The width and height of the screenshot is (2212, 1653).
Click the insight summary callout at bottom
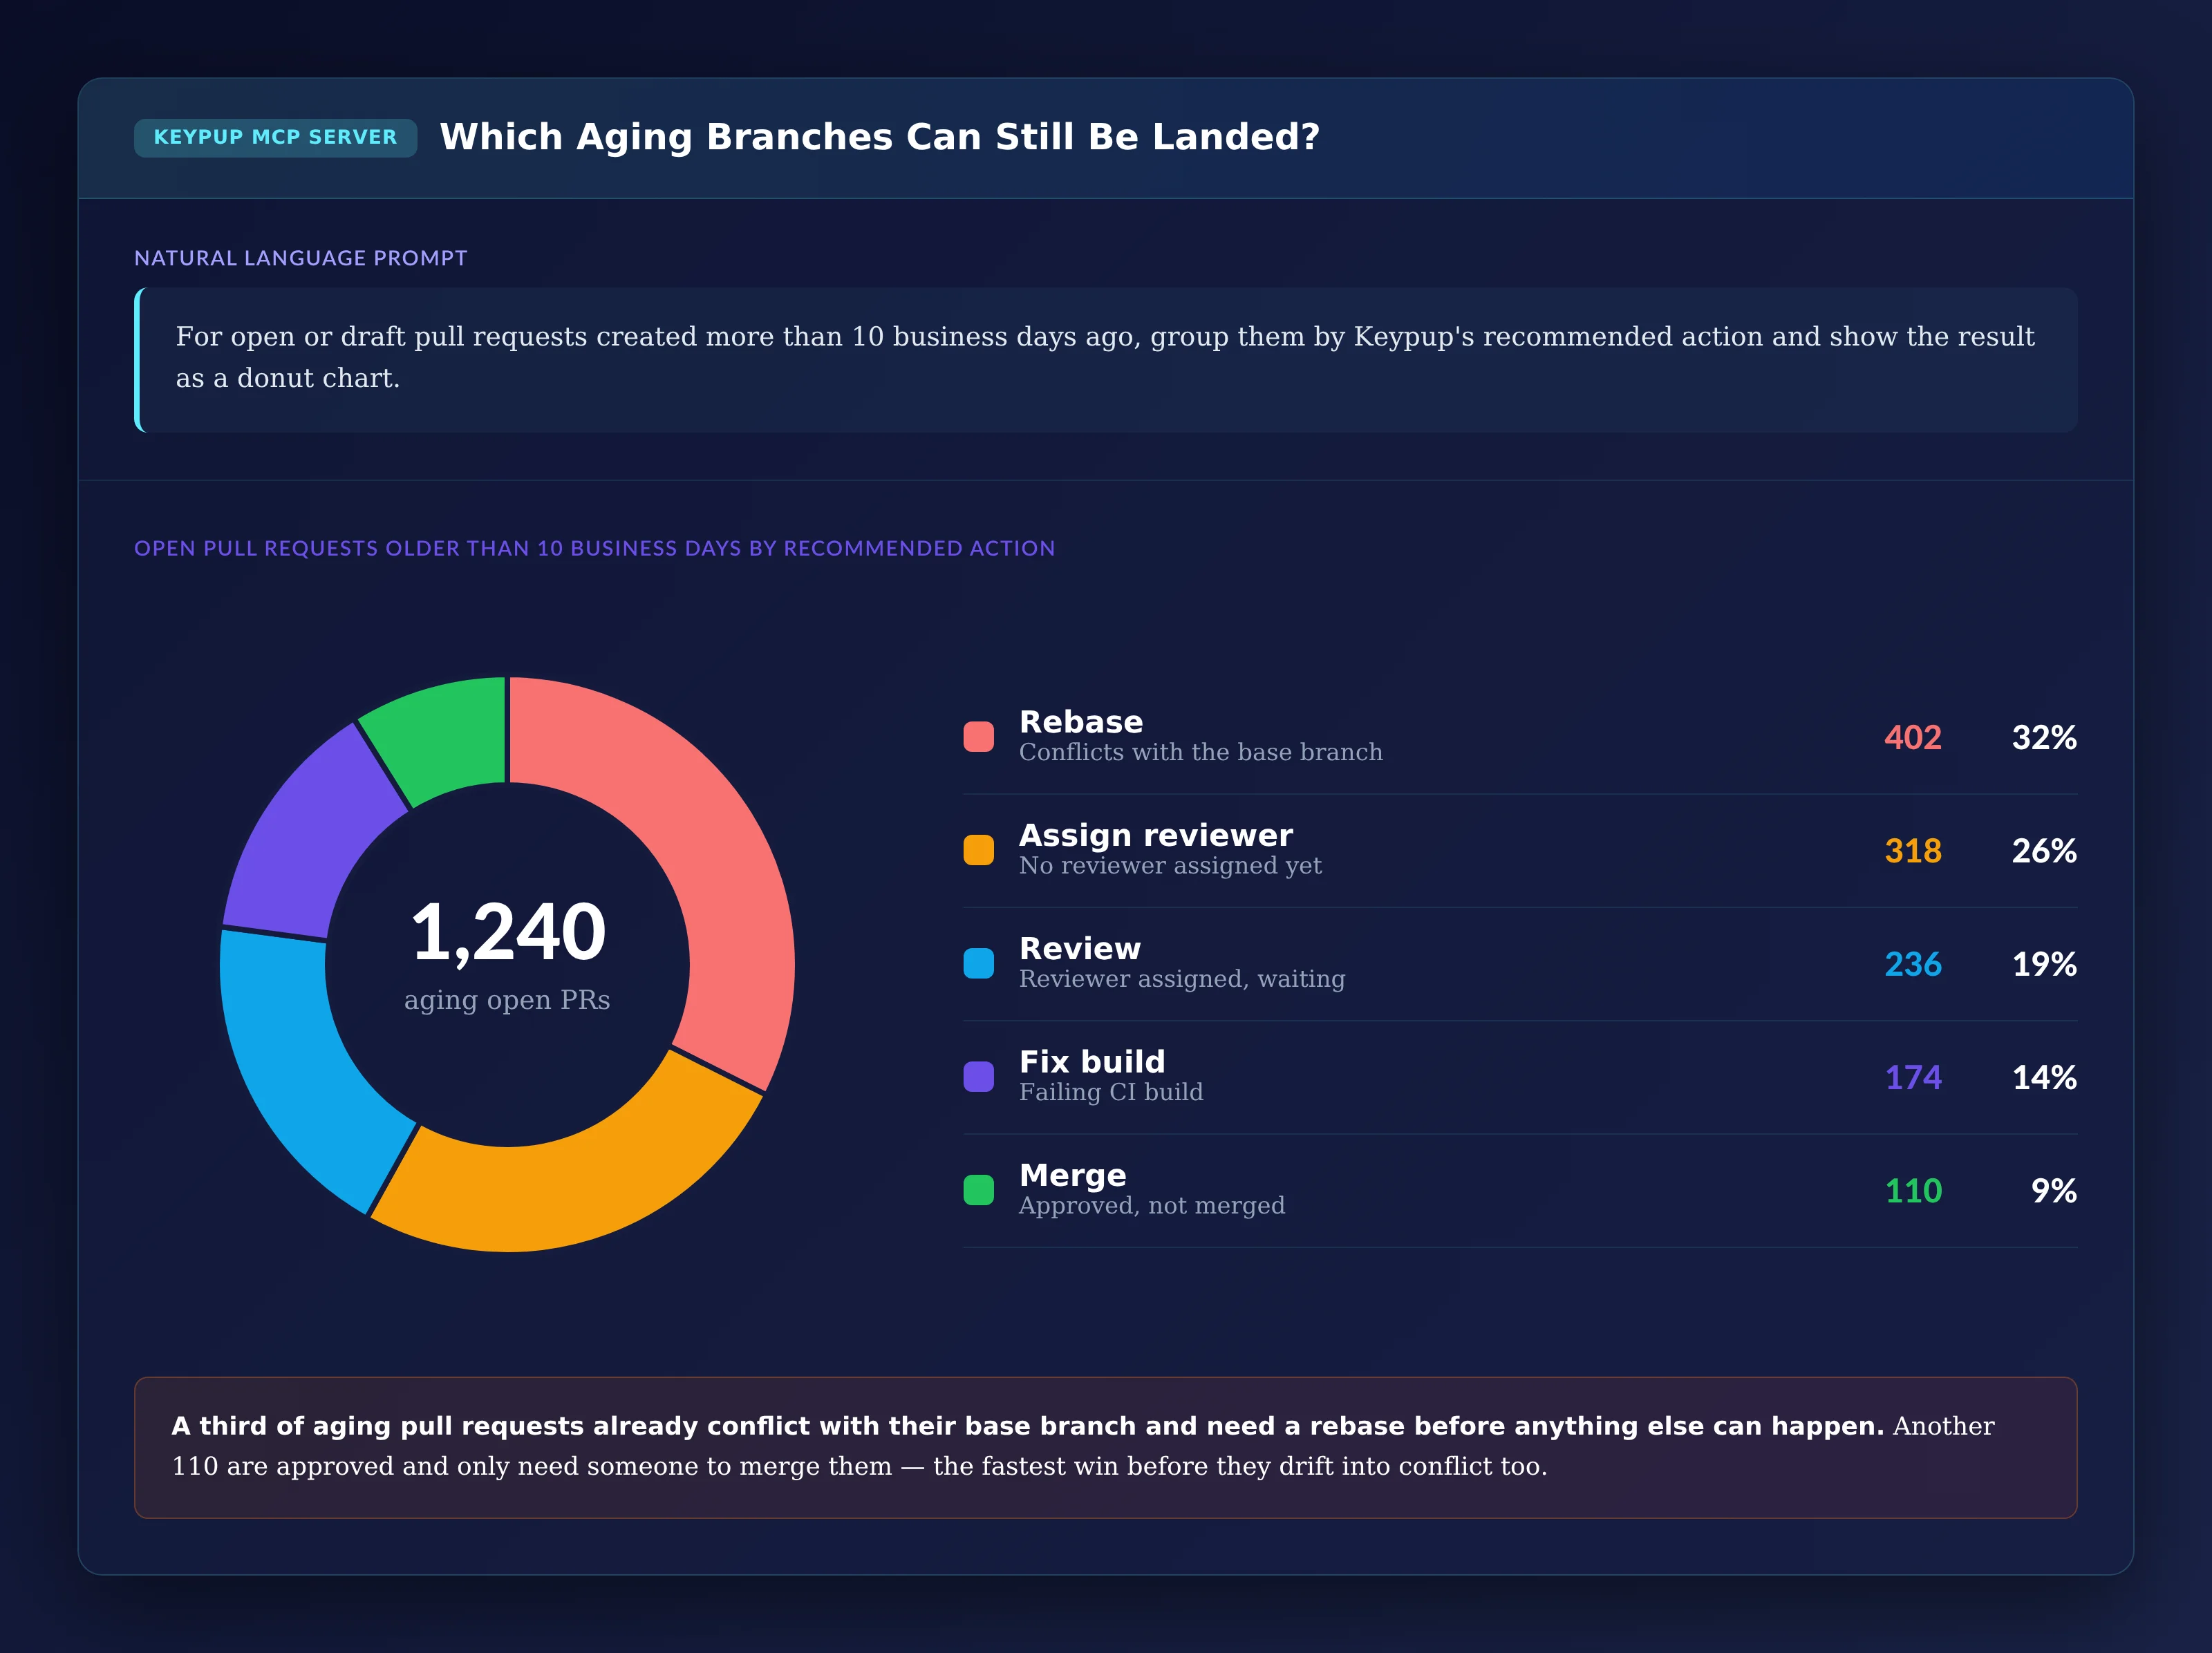click(x=1106, y=1447)
